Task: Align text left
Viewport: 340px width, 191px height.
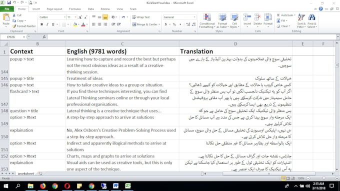Action: [93, 24]
